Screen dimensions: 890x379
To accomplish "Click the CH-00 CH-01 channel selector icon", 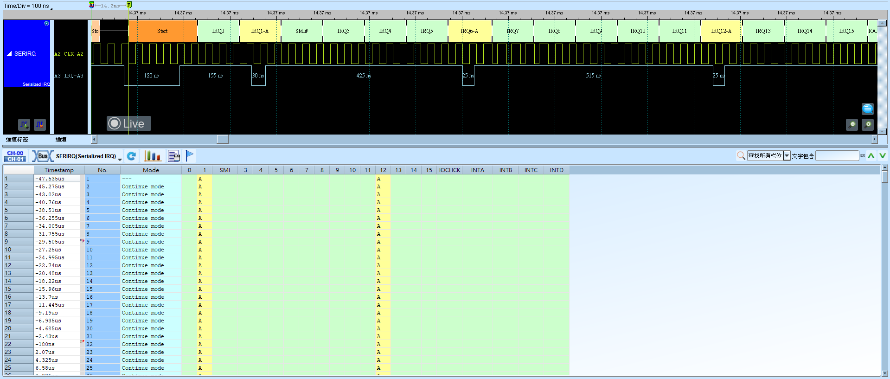I will 15,156.
